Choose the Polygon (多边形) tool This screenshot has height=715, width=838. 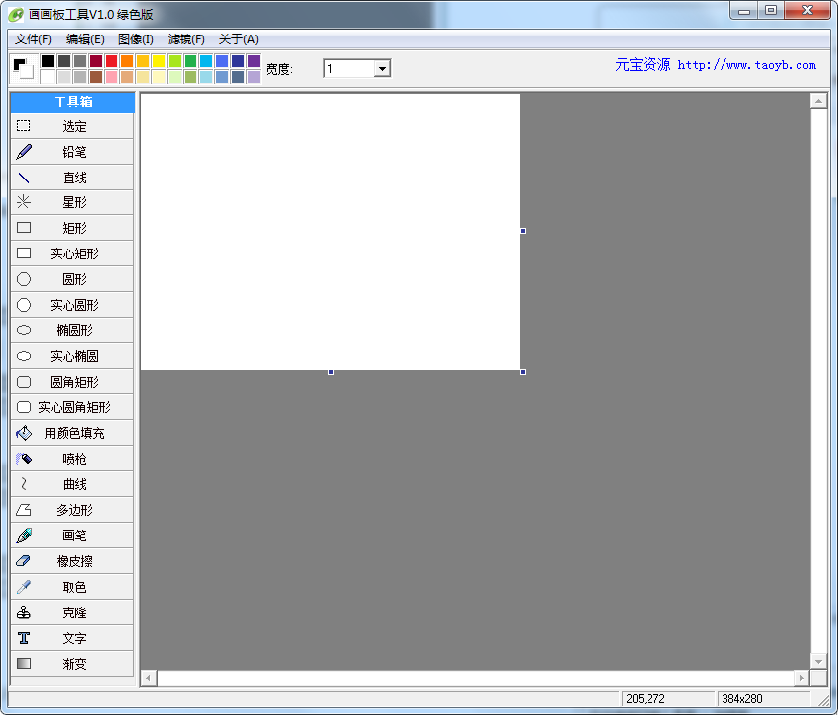pyautogui.click(x=72, y=510)
